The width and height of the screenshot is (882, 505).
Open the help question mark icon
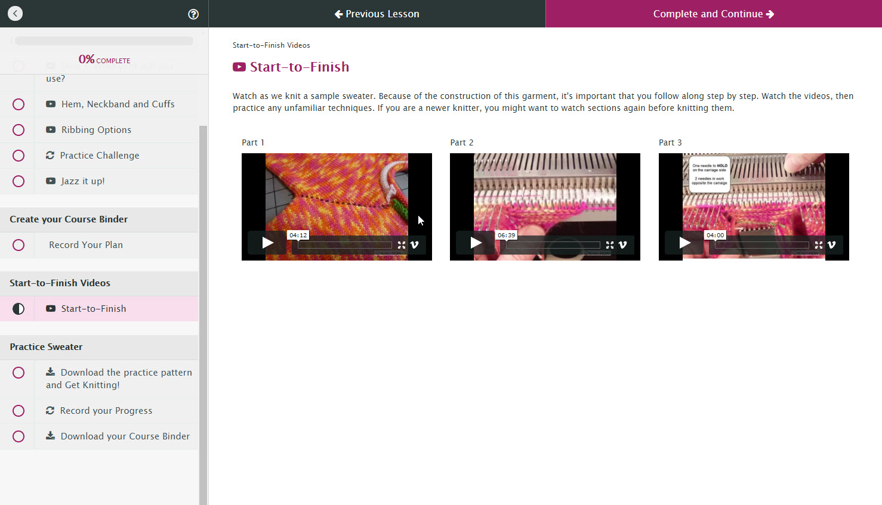193,14
